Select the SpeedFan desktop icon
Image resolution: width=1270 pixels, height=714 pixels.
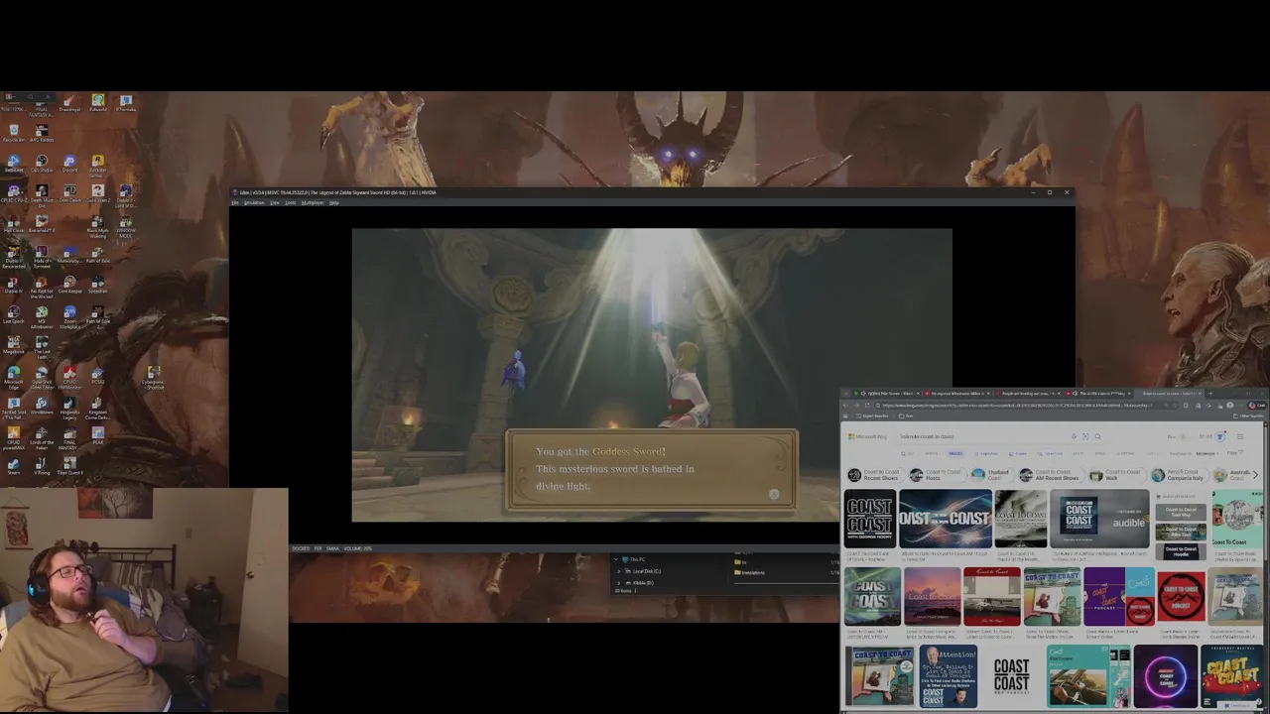click(x=98, y=285)
